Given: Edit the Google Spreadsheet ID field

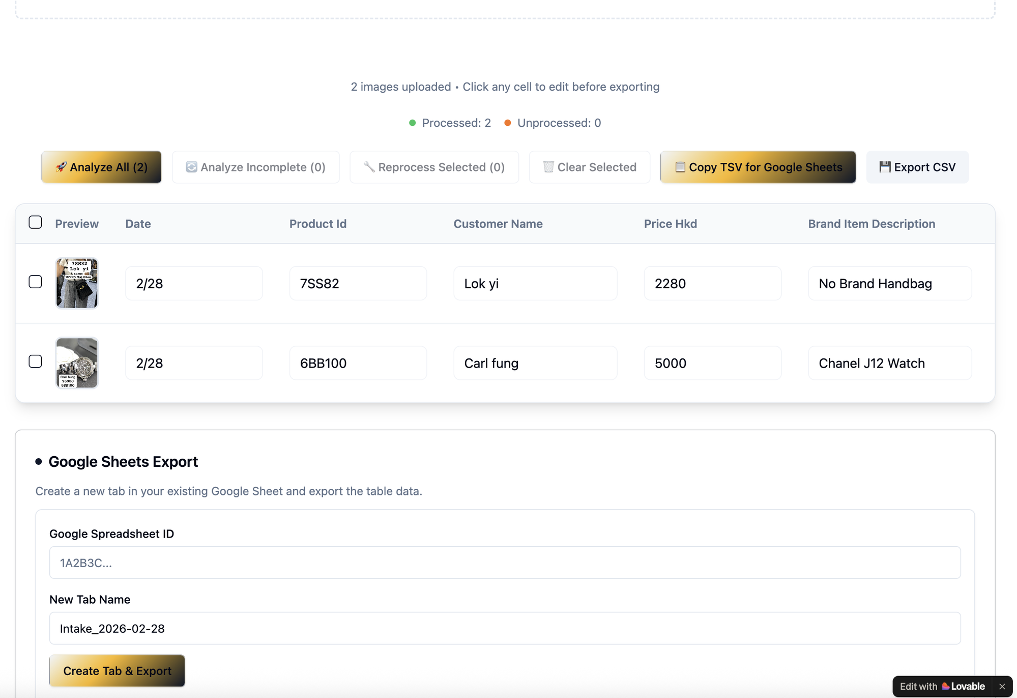Looking at the screenshot, I should tap(504, 563).
